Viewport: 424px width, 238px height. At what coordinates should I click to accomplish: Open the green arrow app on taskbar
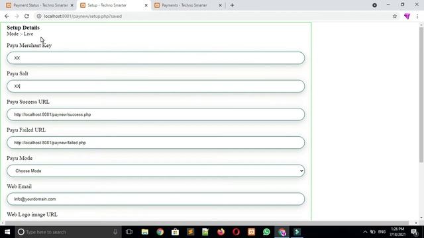click(x=297, y=232)
